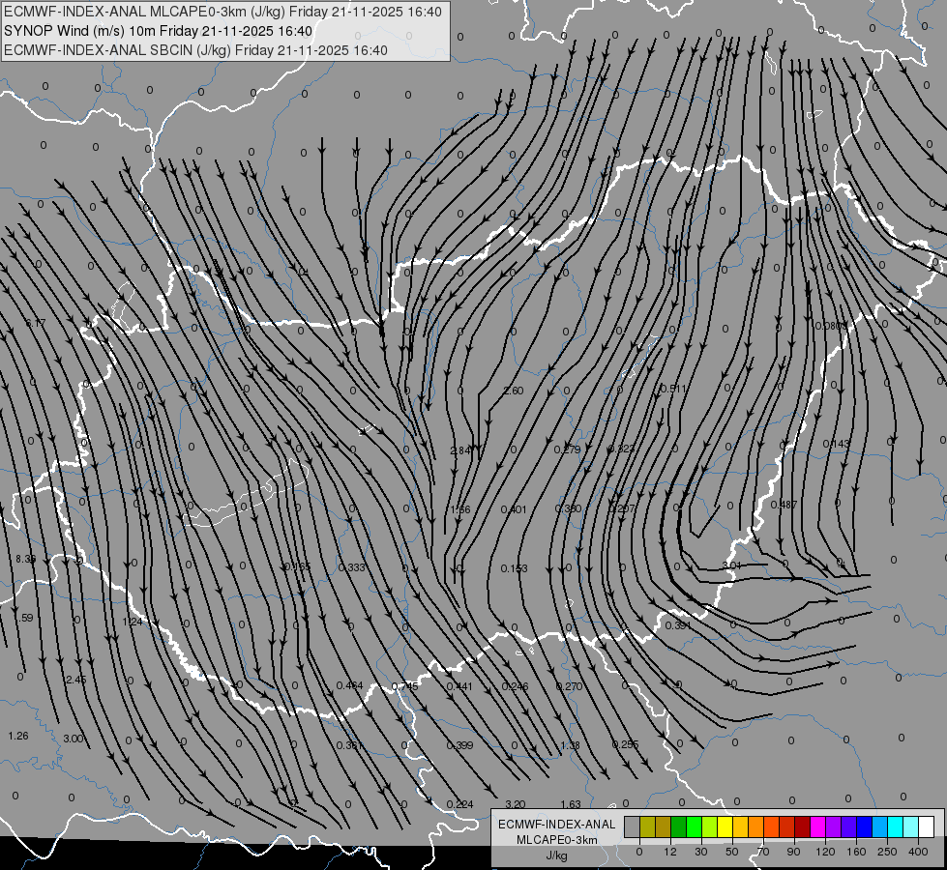Click the map value 0.399

coord(459,745)
